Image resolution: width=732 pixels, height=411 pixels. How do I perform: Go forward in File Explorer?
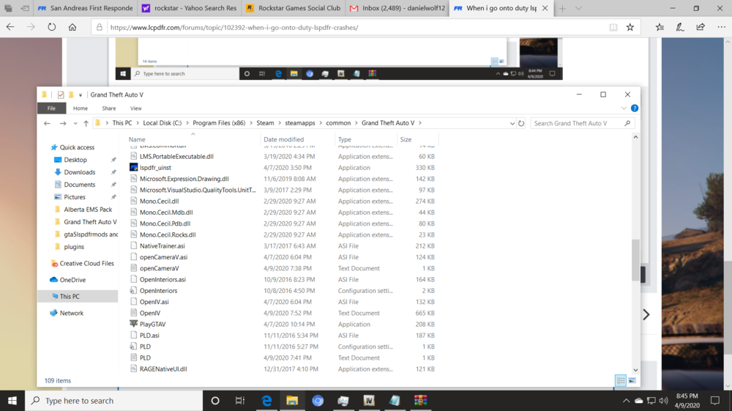pyautogui.click(x=62, y=123)
